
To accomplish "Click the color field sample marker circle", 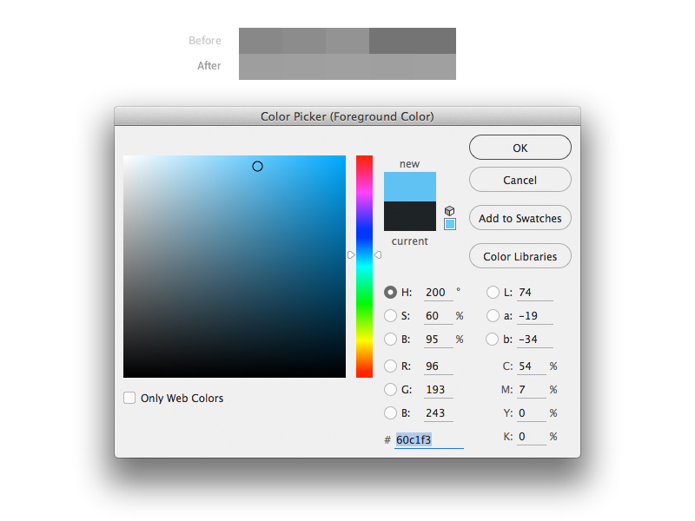I will point(257,166).
